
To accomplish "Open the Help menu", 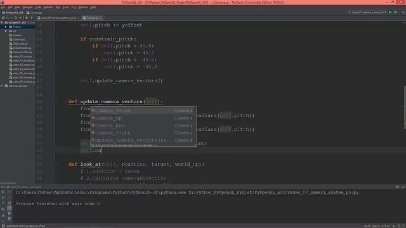I will pyautogui.click(x=93, y=7).
